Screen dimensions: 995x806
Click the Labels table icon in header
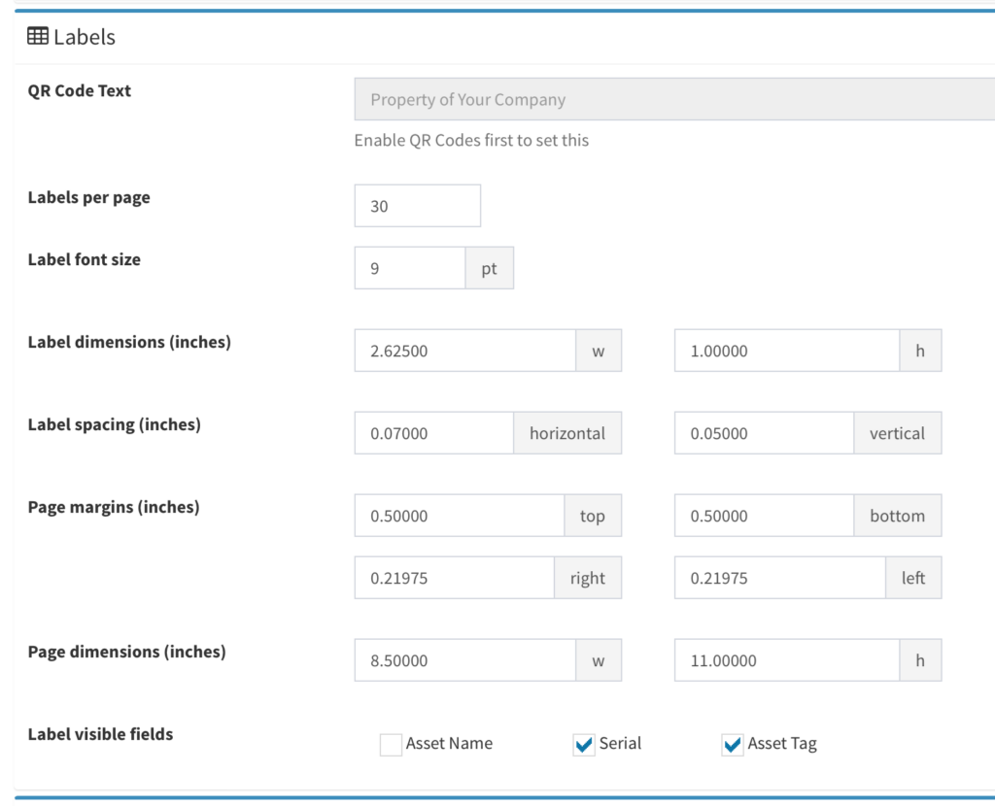coord(37,37)
